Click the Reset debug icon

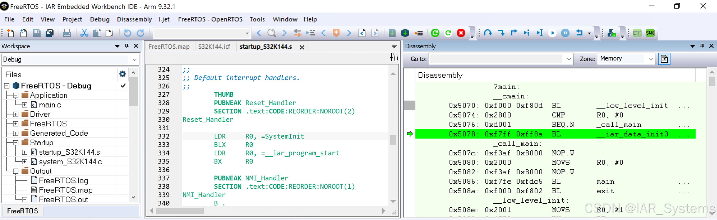579,33
